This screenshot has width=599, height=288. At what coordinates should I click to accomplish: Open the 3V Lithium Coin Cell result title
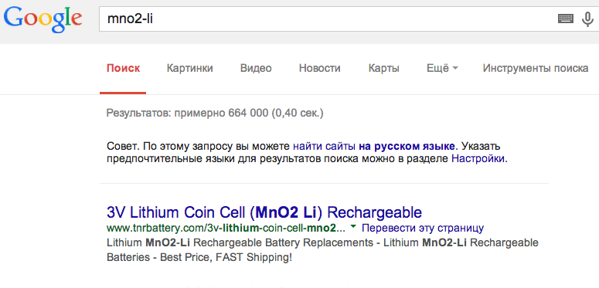[264, 212]
